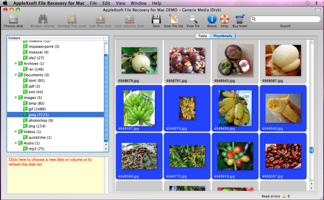Screen dimensions: 324x200
Task: Click the Bluetooth menu bar icon
Action: [316, 3]
